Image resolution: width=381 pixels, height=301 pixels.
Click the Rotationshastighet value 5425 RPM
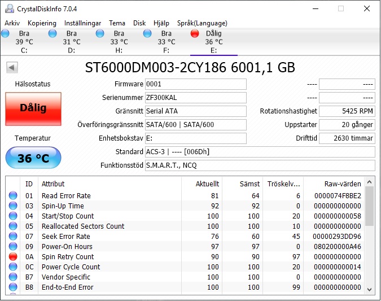[347, 111]
